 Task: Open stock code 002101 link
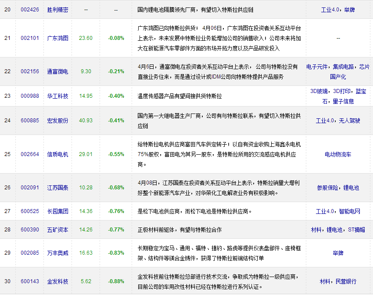click(30, 38)
